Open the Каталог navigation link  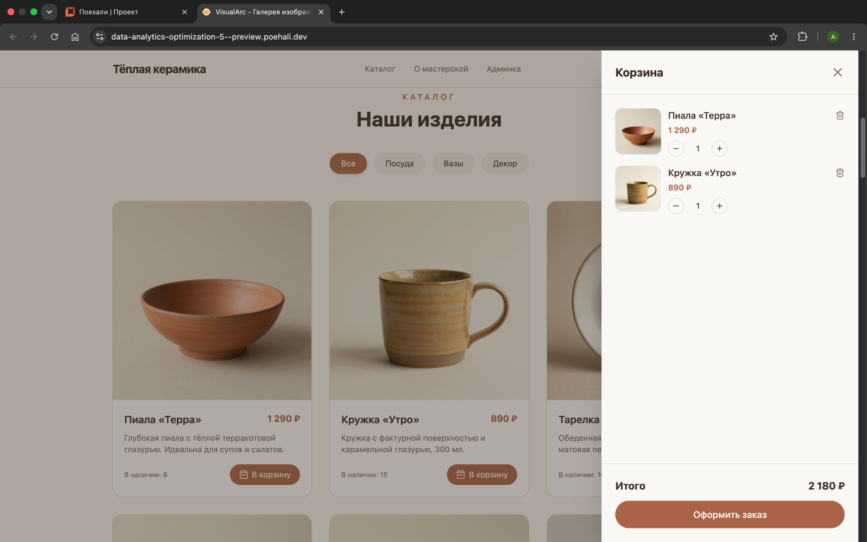pyautogui.click(x=380, y=69)
